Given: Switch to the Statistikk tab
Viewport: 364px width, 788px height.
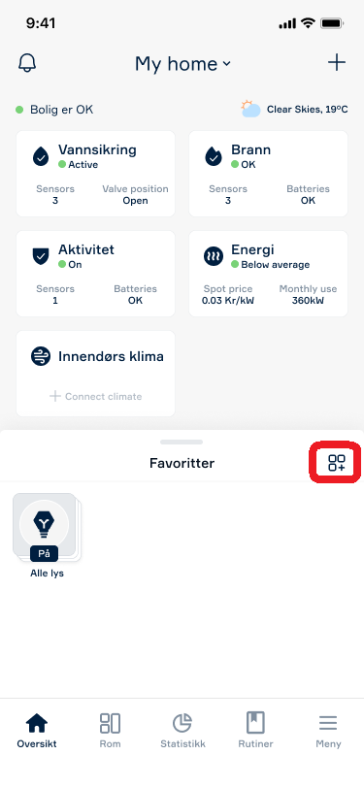Looking at the screenshot, I should click(x=182, y=730).
